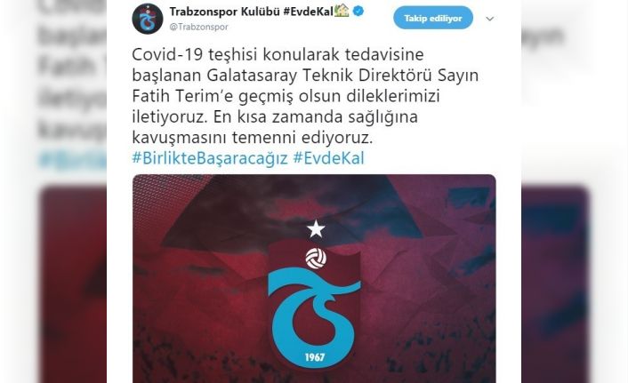The height and width of the screenshot is (383, 628).
Task: Open the Trabzonspor profile avatar
Action: click(148, 19)
